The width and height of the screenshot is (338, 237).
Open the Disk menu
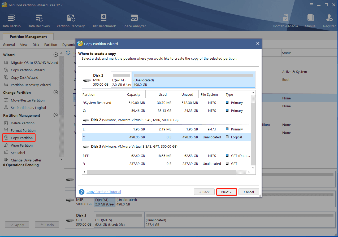[36, 45]
